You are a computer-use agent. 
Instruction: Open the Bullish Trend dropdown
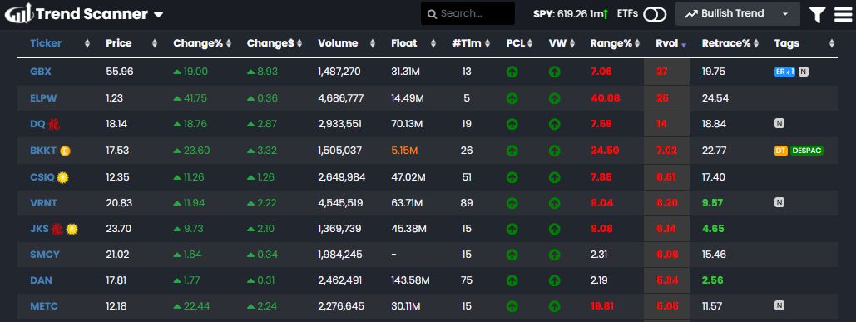pos(738,13)
